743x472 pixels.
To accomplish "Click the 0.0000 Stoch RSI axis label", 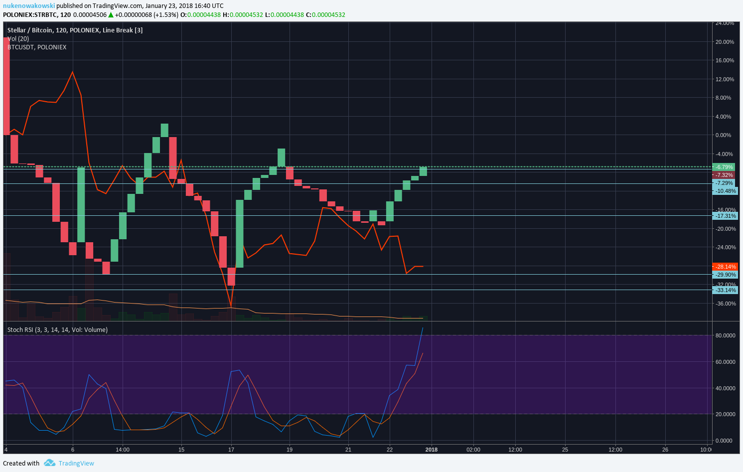I will [724, 441].
